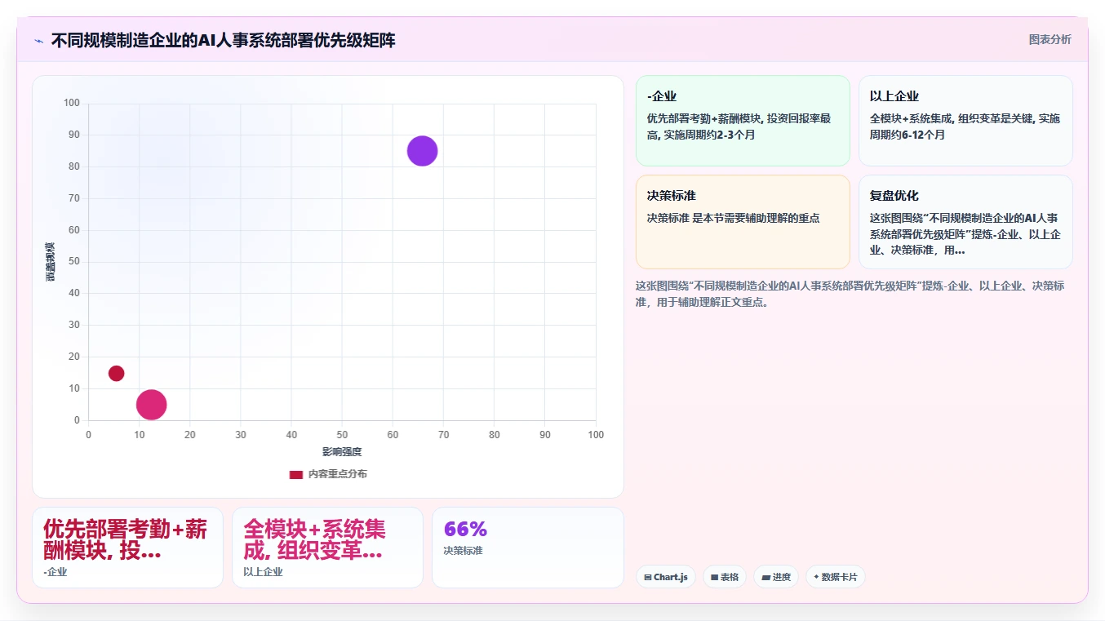The width and height of the screenshot is (1105, 621).
Task: Click the lightning icon beside the title
Action: tap(38, 41)
